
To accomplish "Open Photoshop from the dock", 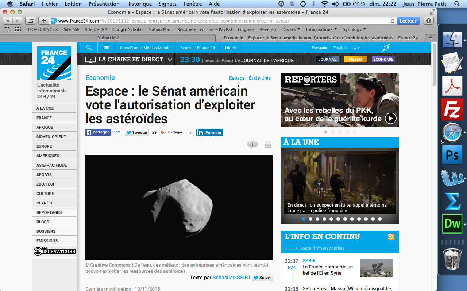I will point(452,155).
